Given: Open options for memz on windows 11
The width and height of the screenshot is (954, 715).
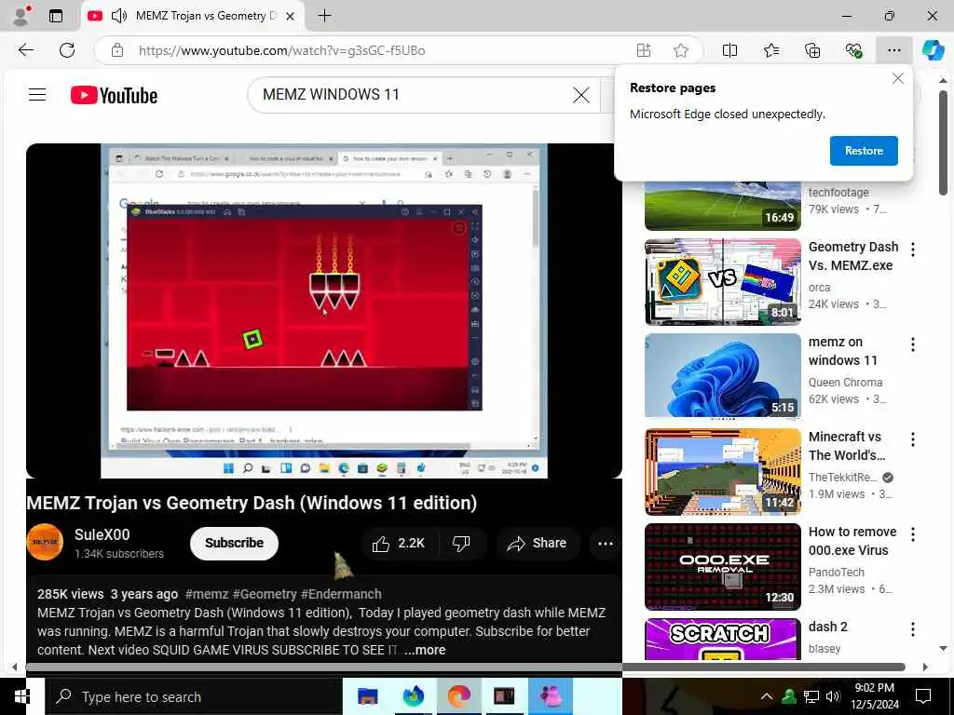Looking at the screenshot, I should point(913,344).
